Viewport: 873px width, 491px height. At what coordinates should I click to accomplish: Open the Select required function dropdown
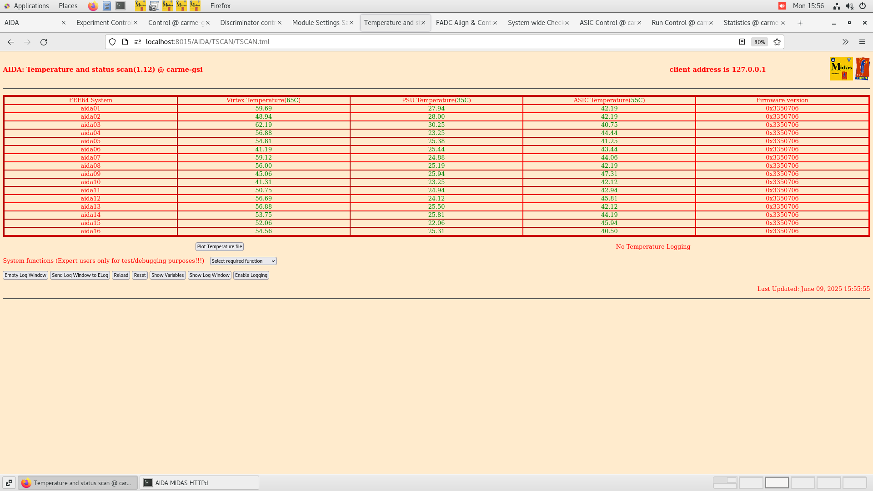point(243,261)
